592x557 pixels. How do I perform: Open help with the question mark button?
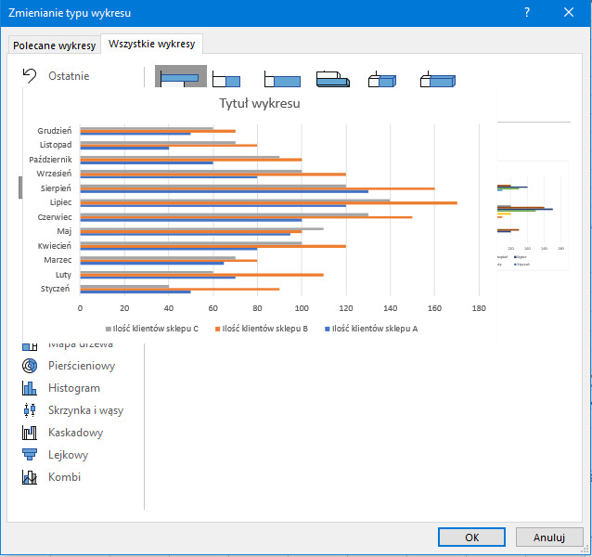tap(527, 13)
